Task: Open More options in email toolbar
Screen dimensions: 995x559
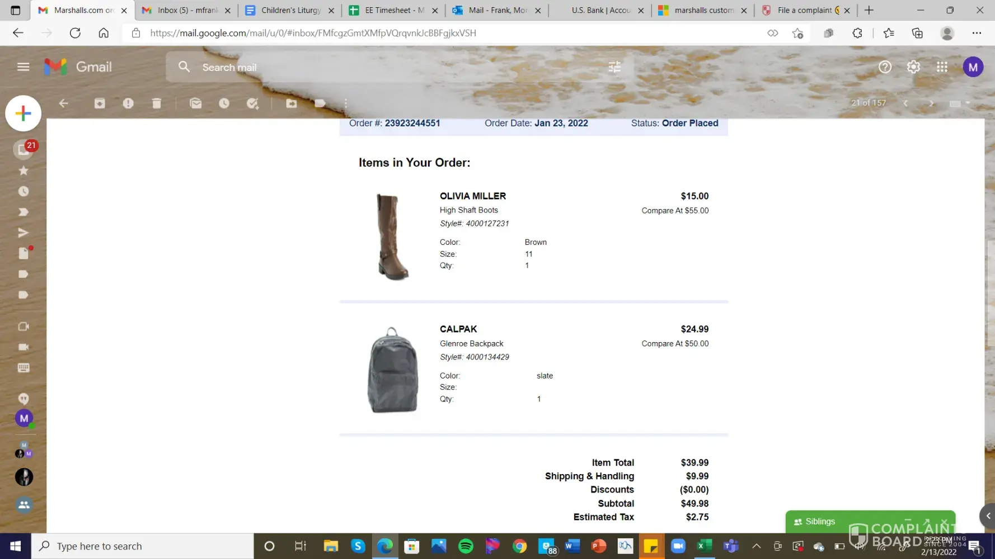Action: pos(346,103)
